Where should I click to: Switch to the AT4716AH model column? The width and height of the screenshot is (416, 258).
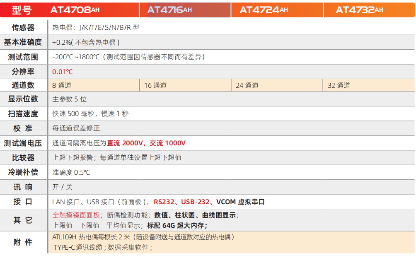[x=169, y=10]
